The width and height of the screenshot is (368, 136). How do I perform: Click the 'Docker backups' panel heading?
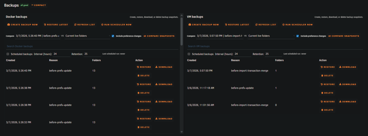point(17,17)
